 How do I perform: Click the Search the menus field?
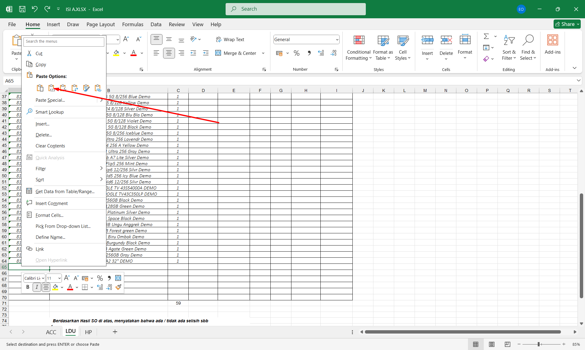(x=64, y=41)
